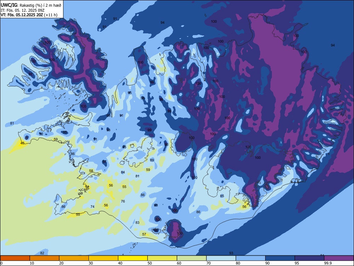This screenshot has height=266, width=354.
Task: Pick the pale green 60–70 legend swatch
Action: tap(192, 258)
